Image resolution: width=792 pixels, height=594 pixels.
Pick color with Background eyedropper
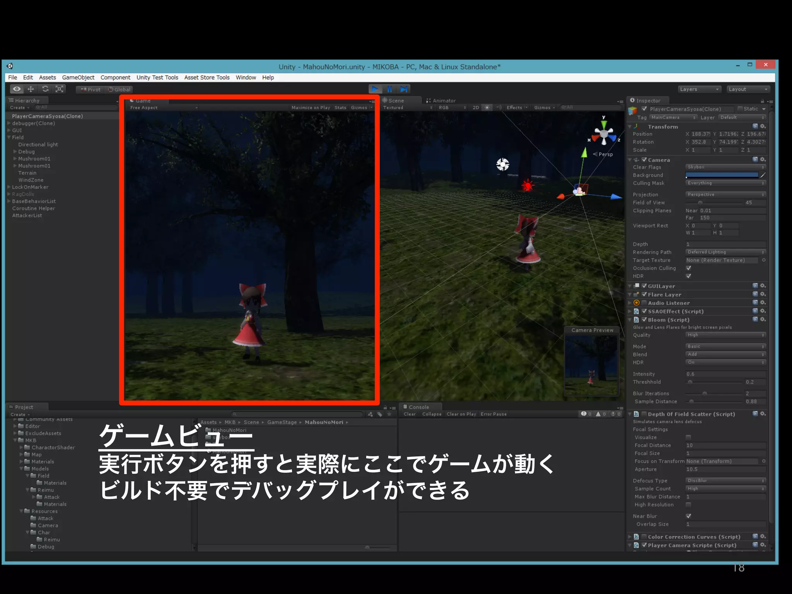click(x=763, y=175)
